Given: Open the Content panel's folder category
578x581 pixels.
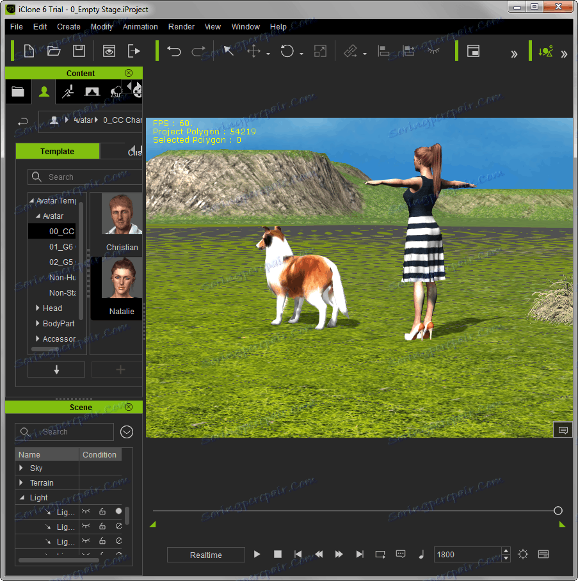Looking at the screenshot, I should coord(18,91).
